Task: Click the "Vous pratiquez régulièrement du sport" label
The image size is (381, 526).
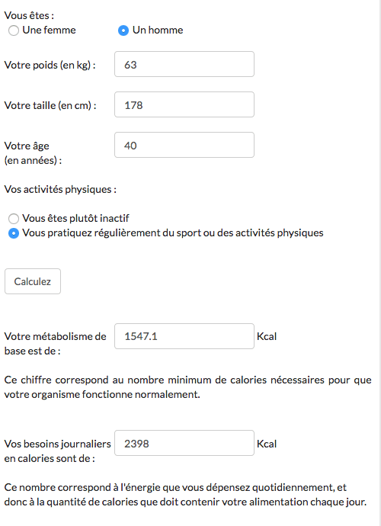Action: click(x=173, y=233)
